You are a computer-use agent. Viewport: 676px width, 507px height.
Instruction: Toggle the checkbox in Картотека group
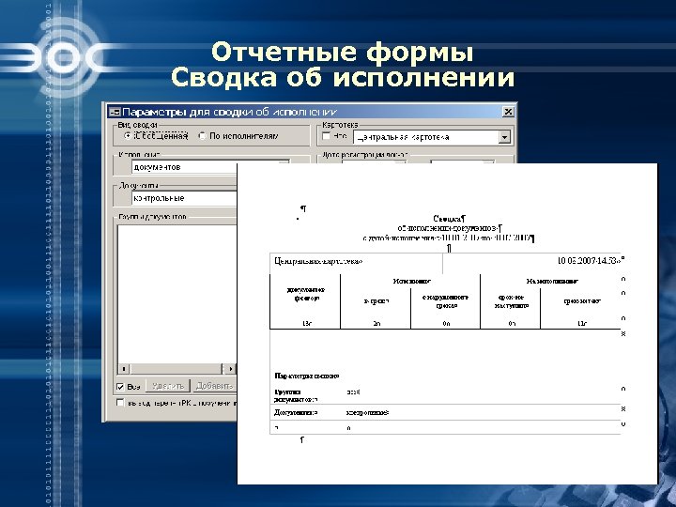327,136
